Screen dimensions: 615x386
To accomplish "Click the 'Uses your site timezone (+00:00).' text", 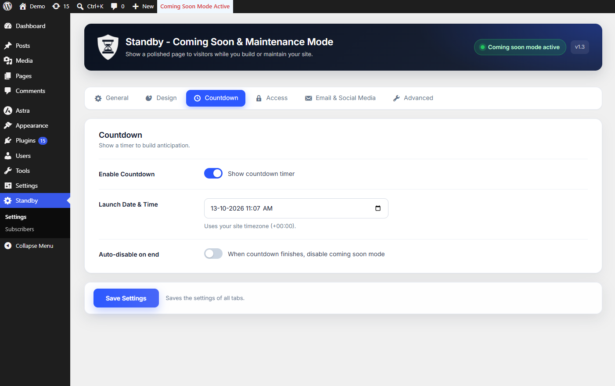I will (x=250, y=226).
